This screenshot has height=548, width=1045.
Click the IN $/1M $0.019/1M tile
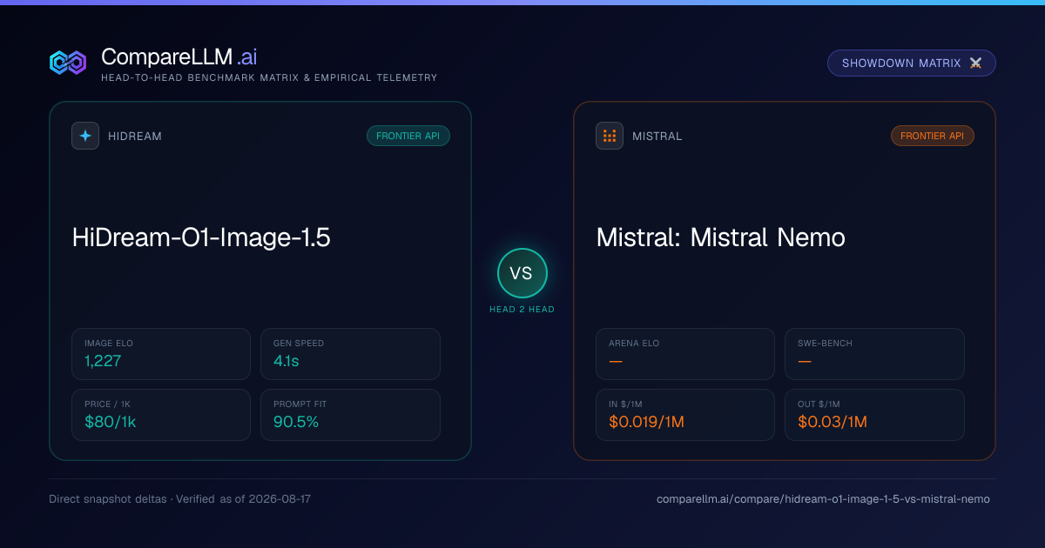[685, 415]
